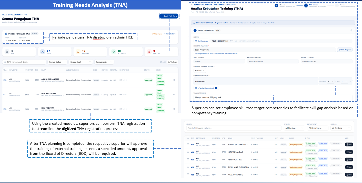362x183 pixels.
Task: Click the trash icon on the AGUNG EKO SANTOSO entry
Action: (351, 30)
